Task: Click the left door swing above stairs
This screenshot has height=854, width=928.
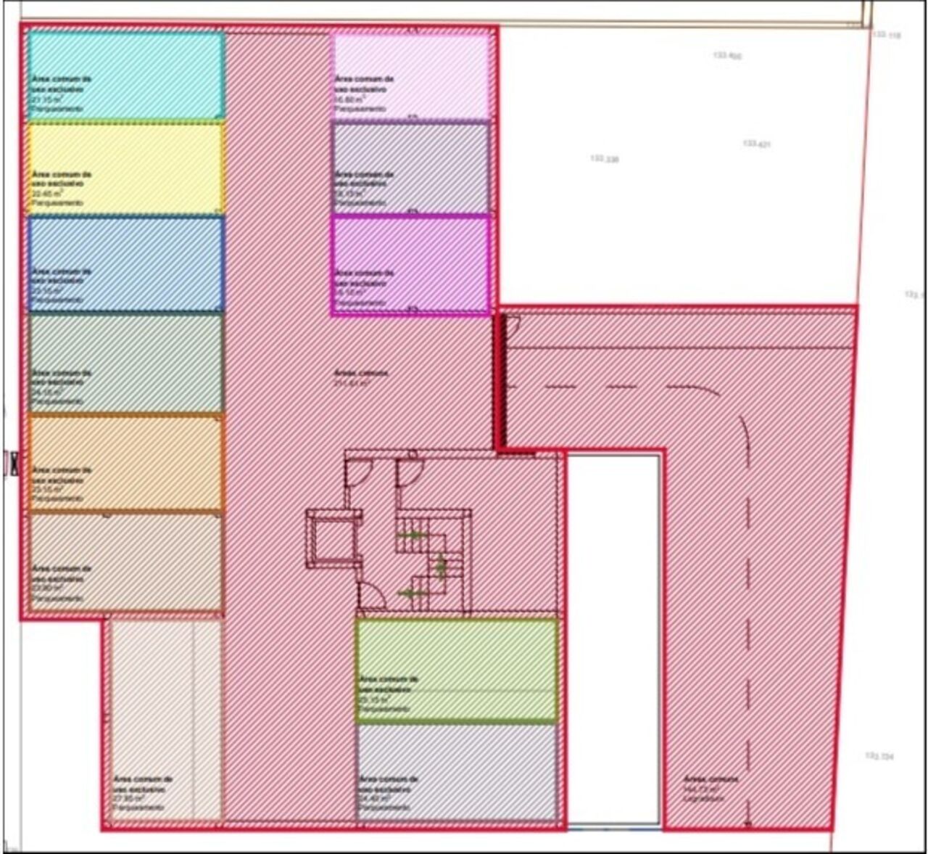Action: (357, 473)
